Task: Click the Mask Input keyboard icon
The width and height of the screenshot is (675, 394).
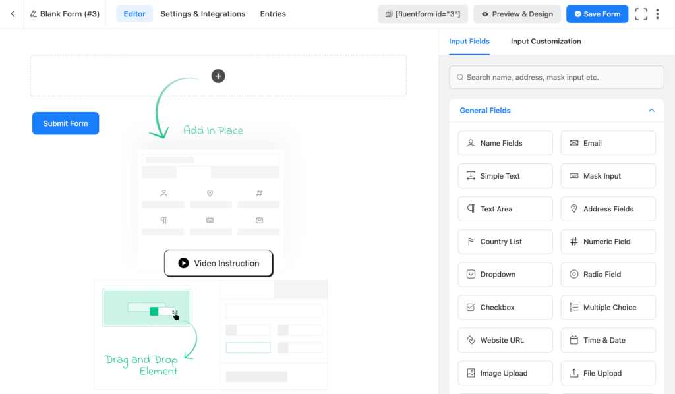Action: [x=574, y=175]
